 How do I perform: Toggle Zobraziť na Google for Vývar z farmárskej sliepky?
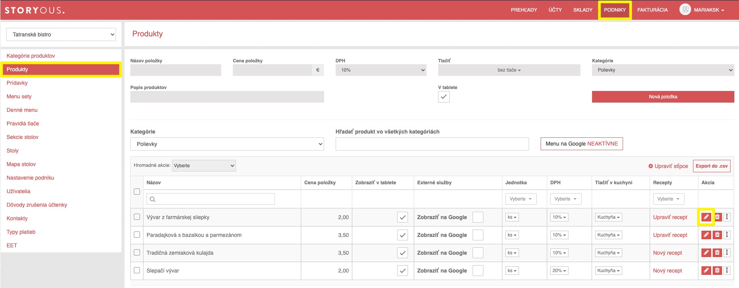pos(478,217)
